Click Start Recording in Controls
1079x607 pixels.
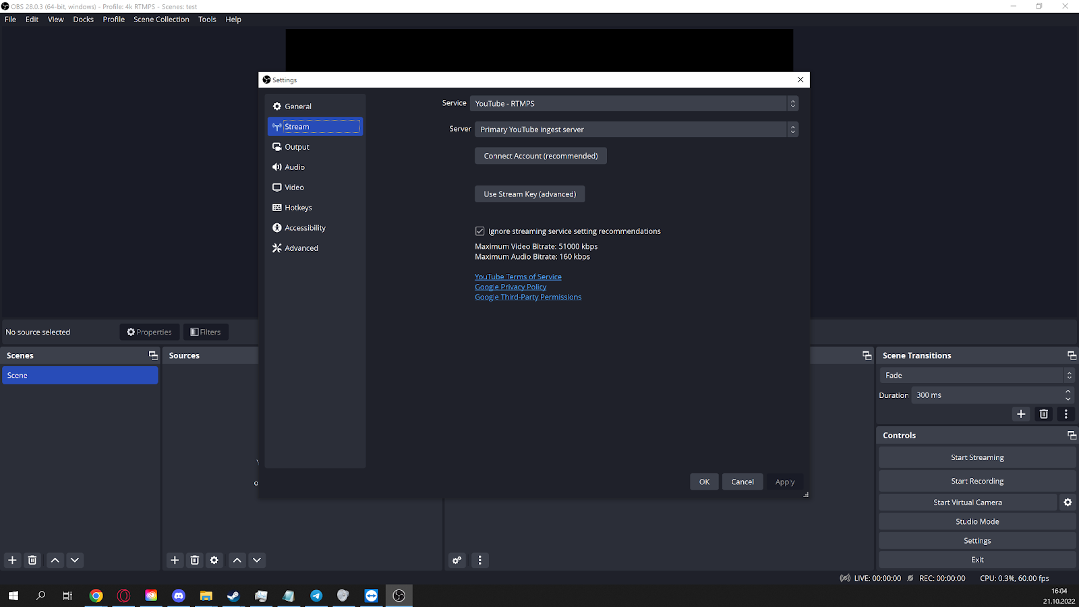[977, 481]
